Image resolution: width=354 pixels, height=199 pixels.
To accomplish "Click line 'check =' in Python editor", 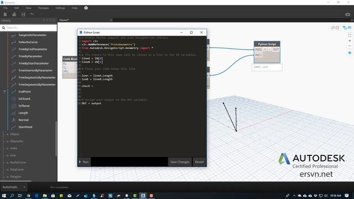I will (87, 86).
